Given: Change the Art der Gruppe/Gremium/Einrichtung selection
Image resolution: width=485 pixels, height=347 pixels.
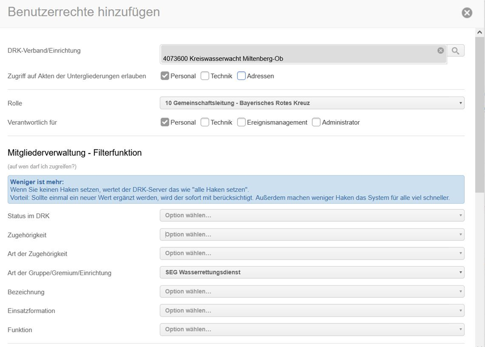Looking at the screenshot, I should click(x=312, y=272).
